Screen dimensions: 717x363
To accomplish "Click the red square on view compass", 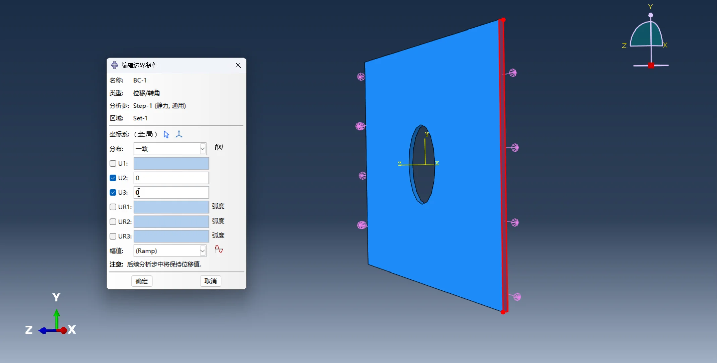I will [x=651, y=65].
